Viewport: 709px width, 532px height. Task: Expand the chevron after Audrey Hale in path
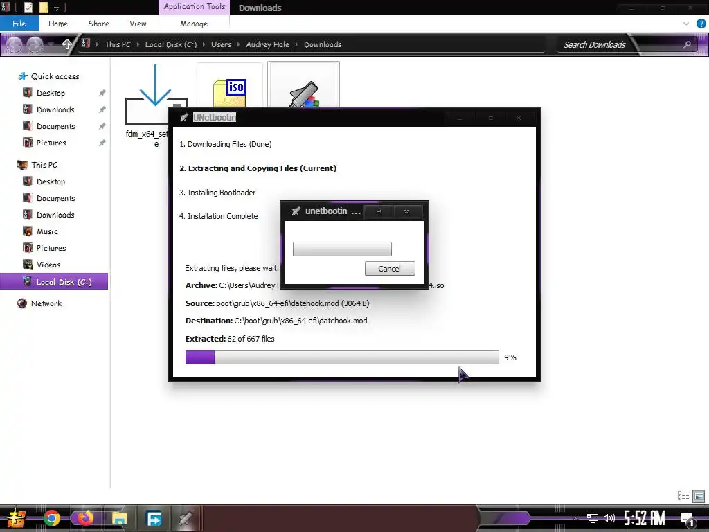296,44
